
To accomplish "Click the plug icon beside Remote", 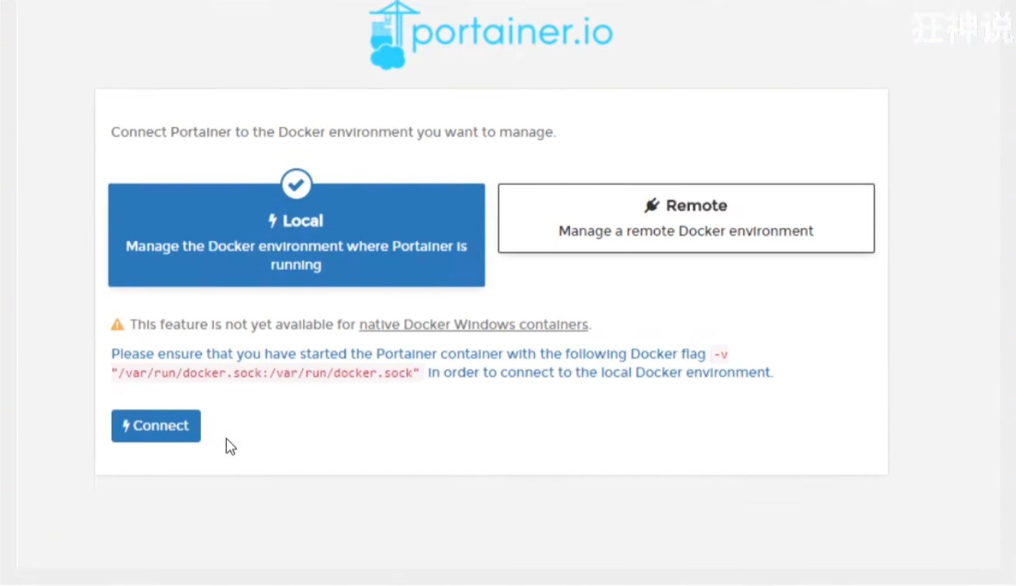I will pos(652,206).
